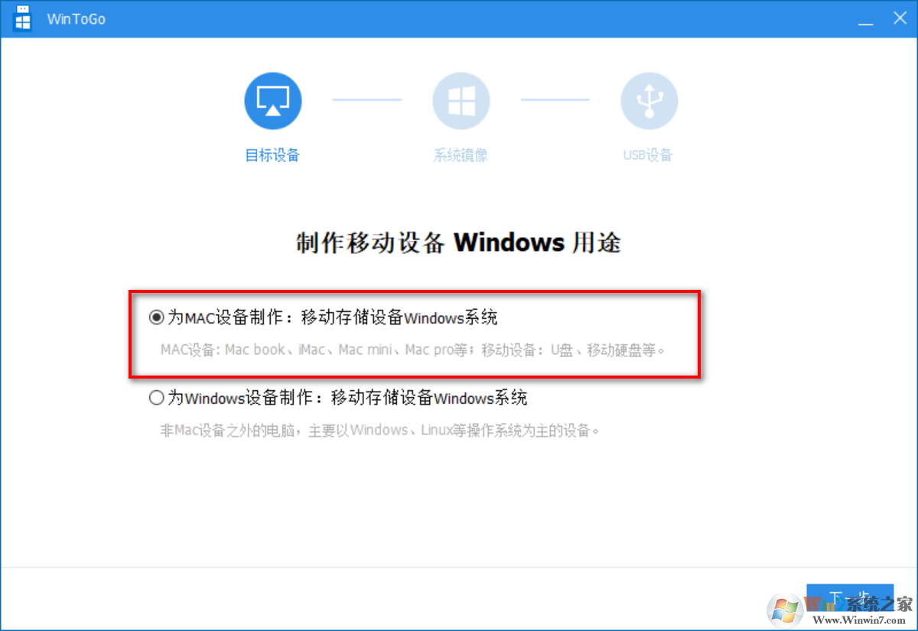Viewport: 918px width, 631px height.
Task: Minimize the WinToGo window
Action: click(x=865, y=20)
